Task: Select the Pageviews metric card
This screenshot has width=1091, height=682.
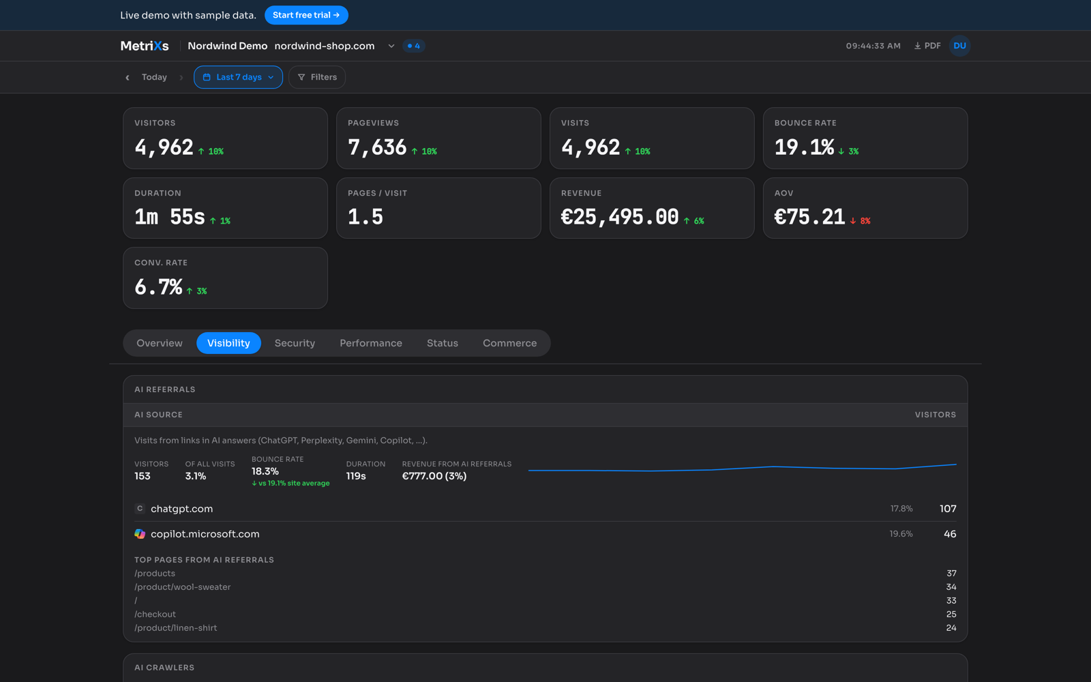Action: coord(438,138)
